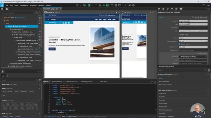Click the zoom out icon in top toolbar
Image resolution: width=211 pixels, height=118 pixels.
(x=77, y=5)
